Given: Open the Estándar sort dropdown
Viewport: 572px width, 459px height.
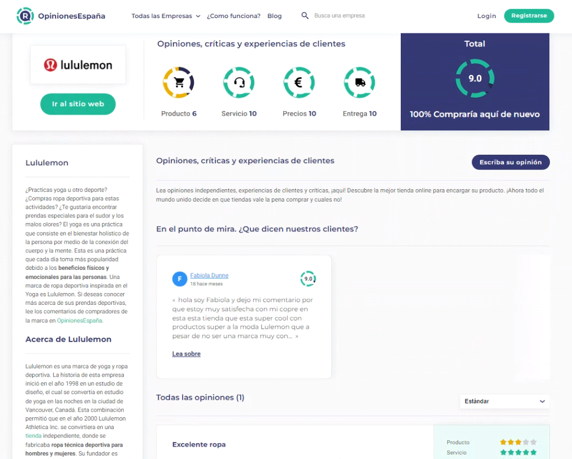Looking at the screenshot, I should tap(505, 401).
